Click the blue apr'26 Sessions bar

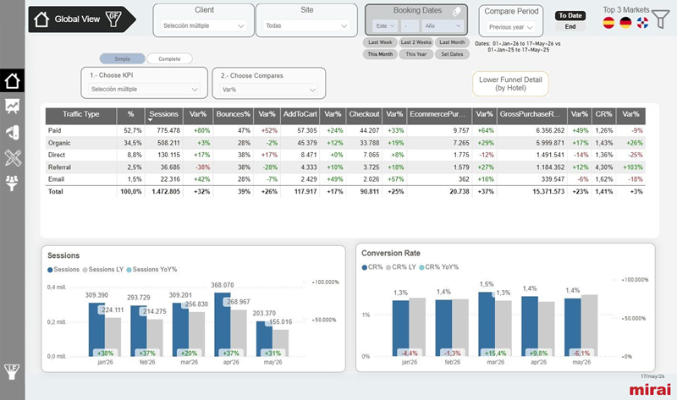pos(223,325)
